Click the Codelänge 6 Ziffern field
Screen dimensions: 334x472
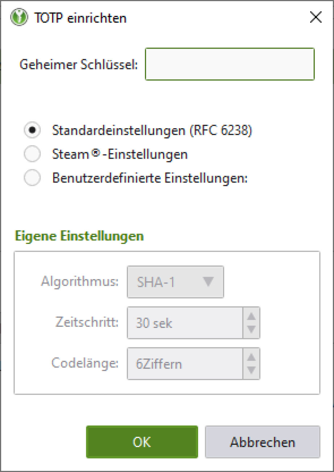(185, 364)
